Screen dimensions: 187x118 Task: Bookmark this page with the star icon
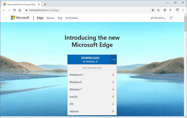coord(158,10)
